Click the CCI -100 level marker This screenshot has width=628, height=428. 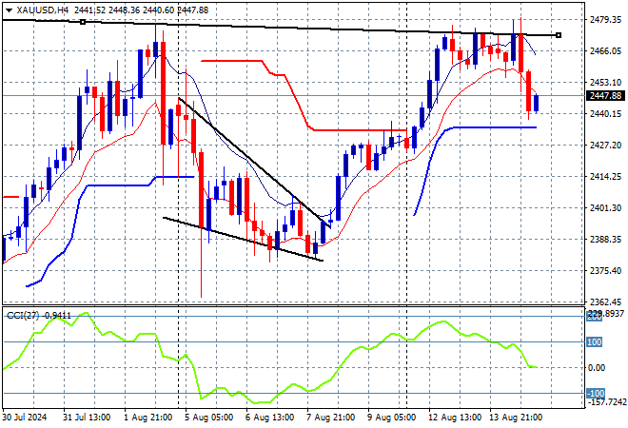point(595,393)
